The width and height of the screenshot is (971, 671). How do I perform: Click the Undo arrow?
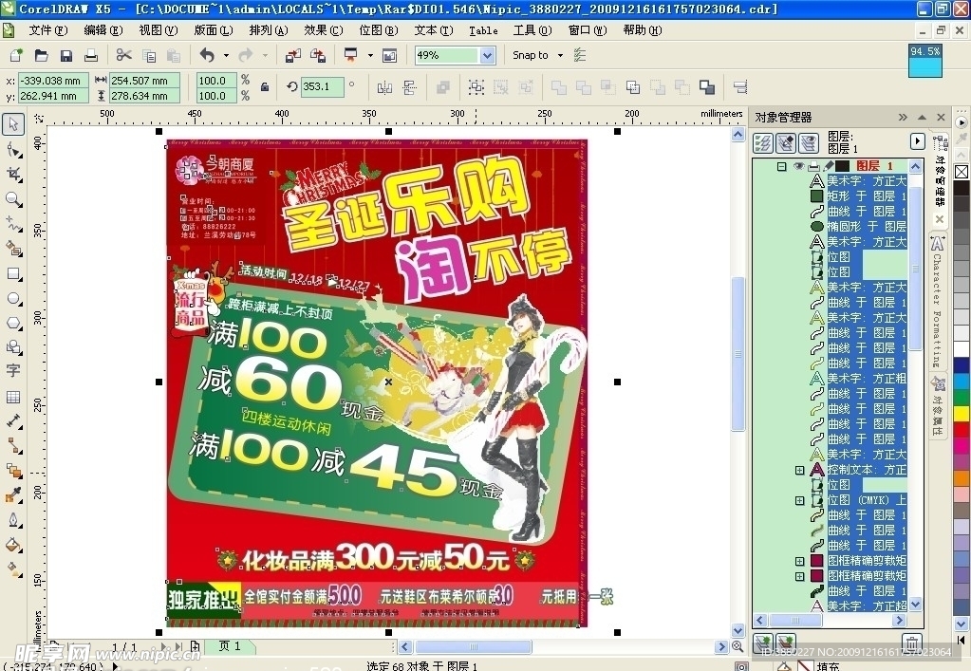207,55
